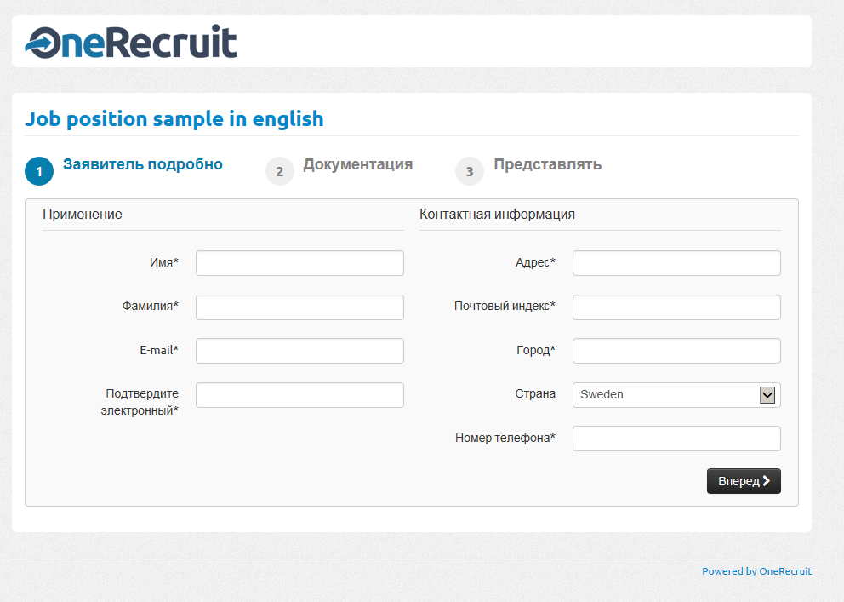Click the step 2 circle icon

(279, 171)
